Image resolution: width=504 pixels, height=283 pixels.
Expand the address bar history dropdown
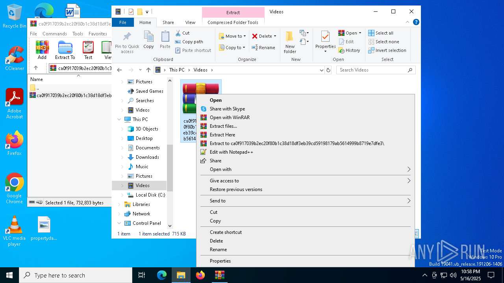[x=322, y=70]
